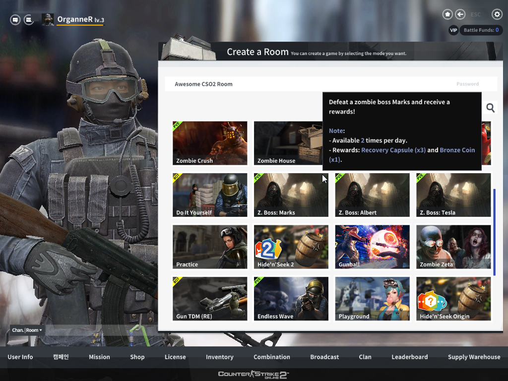Go back using the arrow icon
The image size is (508, 381).
click(460, 14)
